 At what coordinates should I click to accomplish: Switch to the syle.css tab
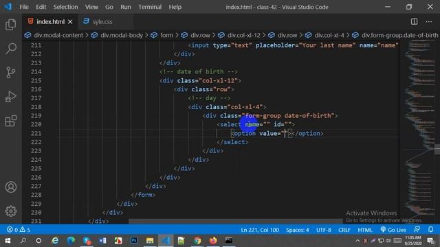[102, 21]
